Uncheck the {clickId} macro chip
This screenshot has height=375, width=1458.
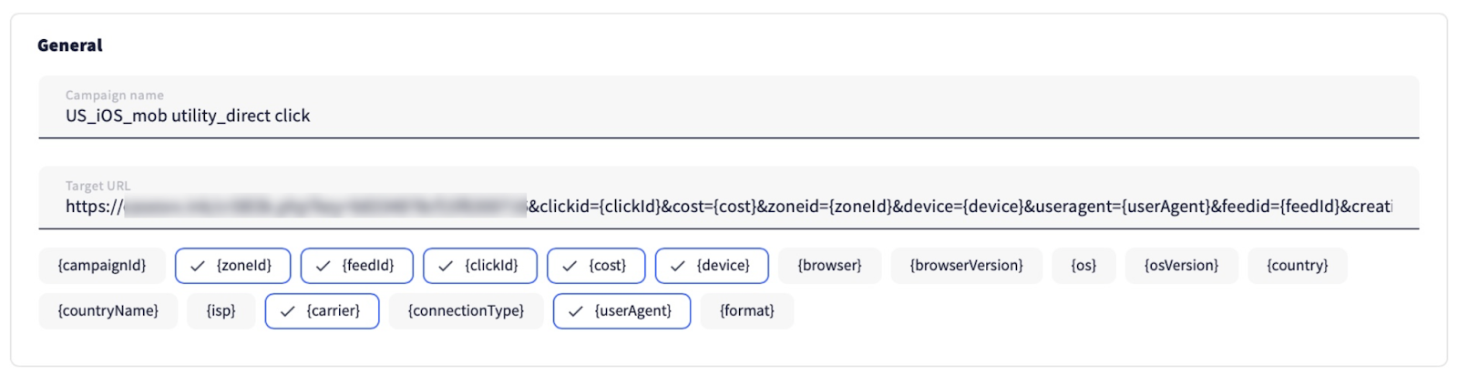coord(480,266)
